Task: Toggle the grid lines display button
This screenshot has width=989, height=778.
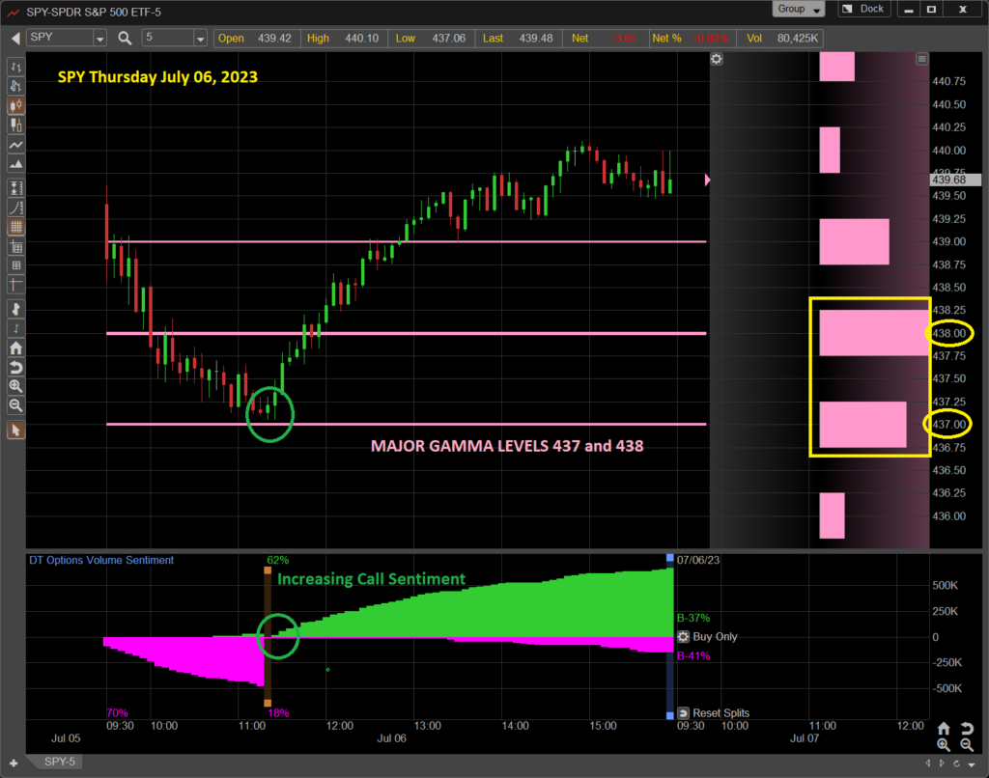Action: 15,227
